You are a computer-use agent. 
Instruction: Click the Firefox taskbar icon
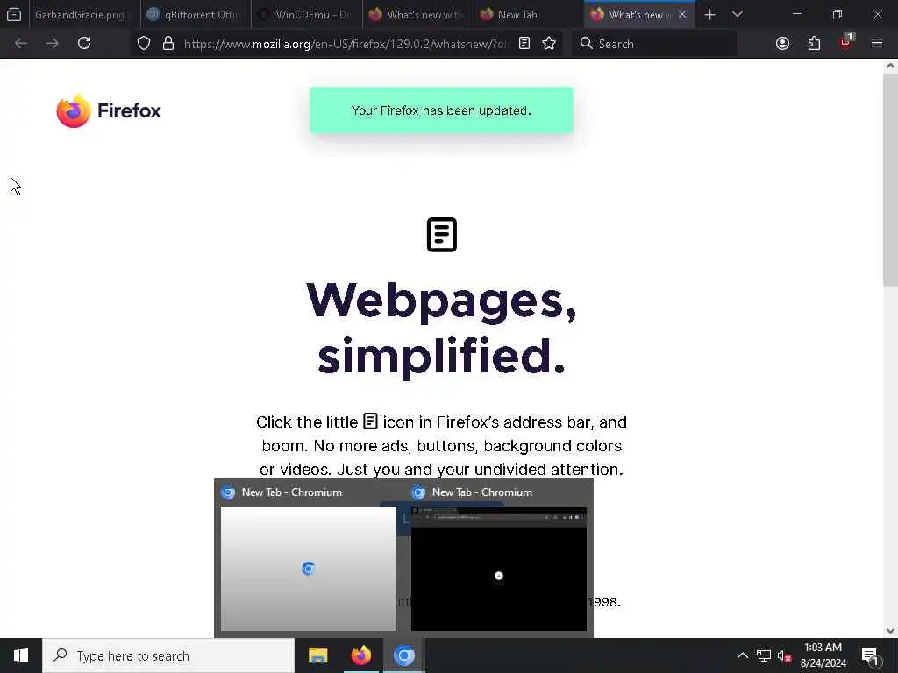coord(360,655)
